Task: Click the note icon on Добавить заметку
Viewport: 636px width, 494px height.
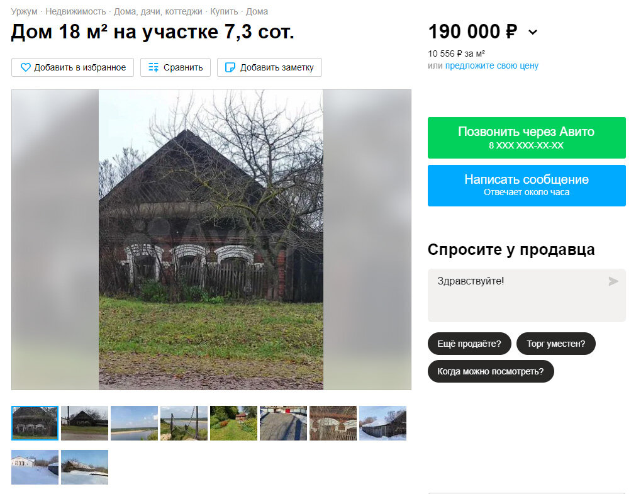Action: [x=230, y=67]
